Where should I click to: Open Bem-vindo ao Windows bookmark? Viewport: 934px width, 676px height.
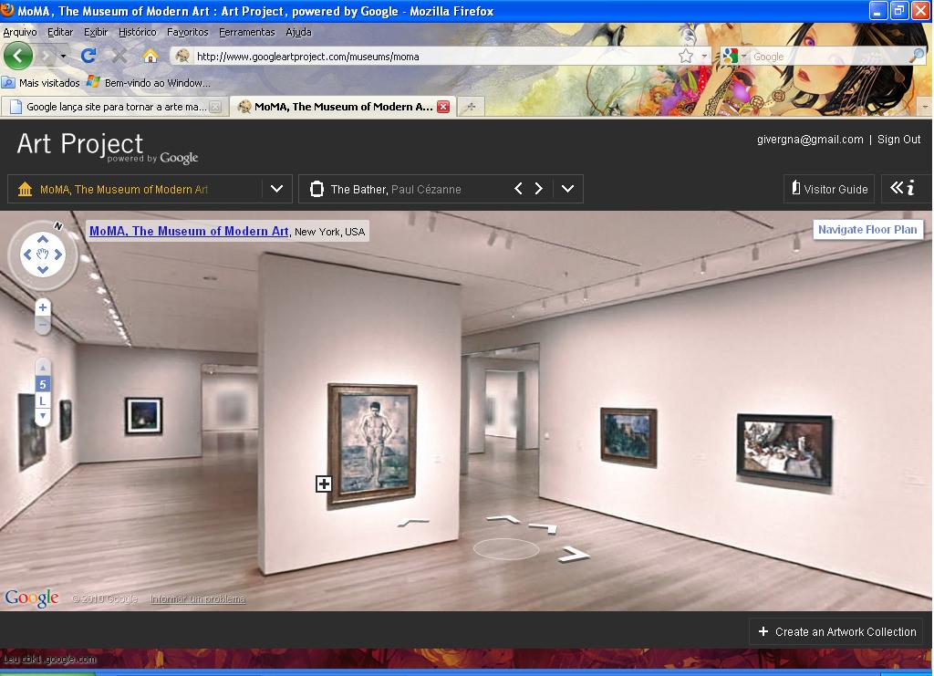click(149, 83)
